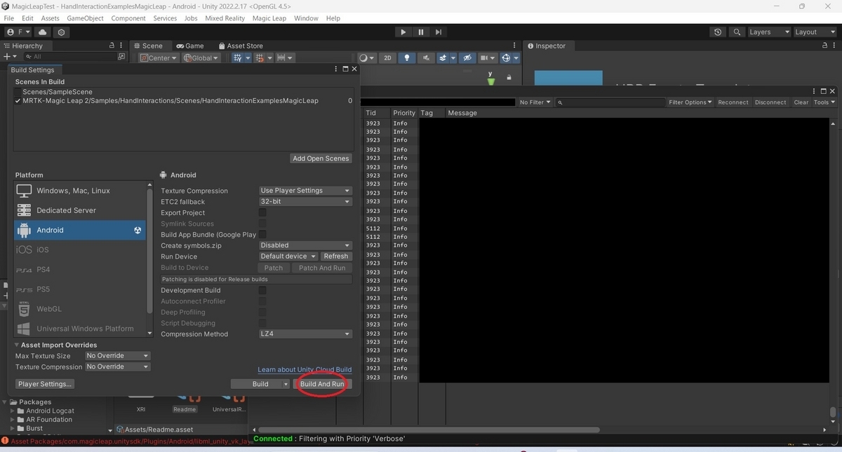
Task: Click Player Settings button
Action: (x=45, y=384)
